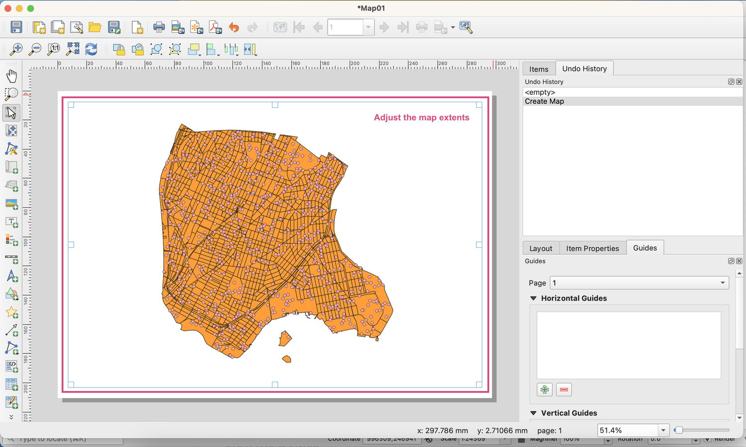The image size is (746, 447).
Task: Zoom layout to full extent
Action: (x=72, y=49)
